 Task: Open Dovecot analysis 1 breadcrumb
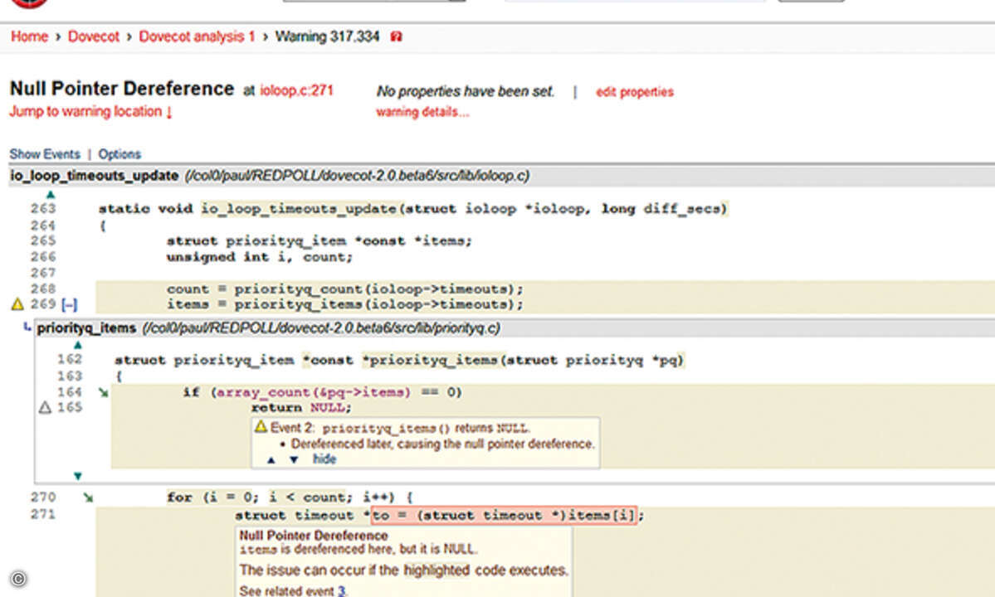pos(197,36)
